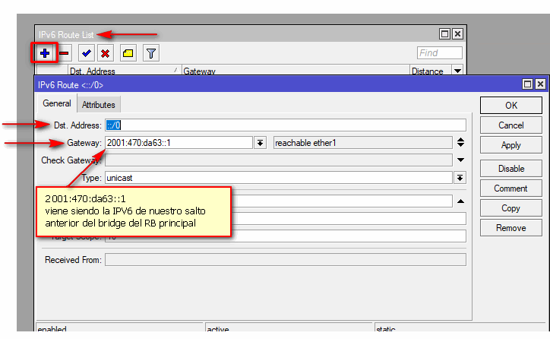Switch to the Attributes tab
The height and width of the screenshot is (339, 550).
point(99,105)
